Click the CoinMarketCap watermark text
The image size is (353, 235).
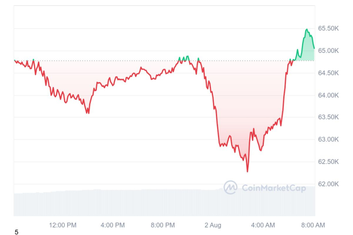274,188
